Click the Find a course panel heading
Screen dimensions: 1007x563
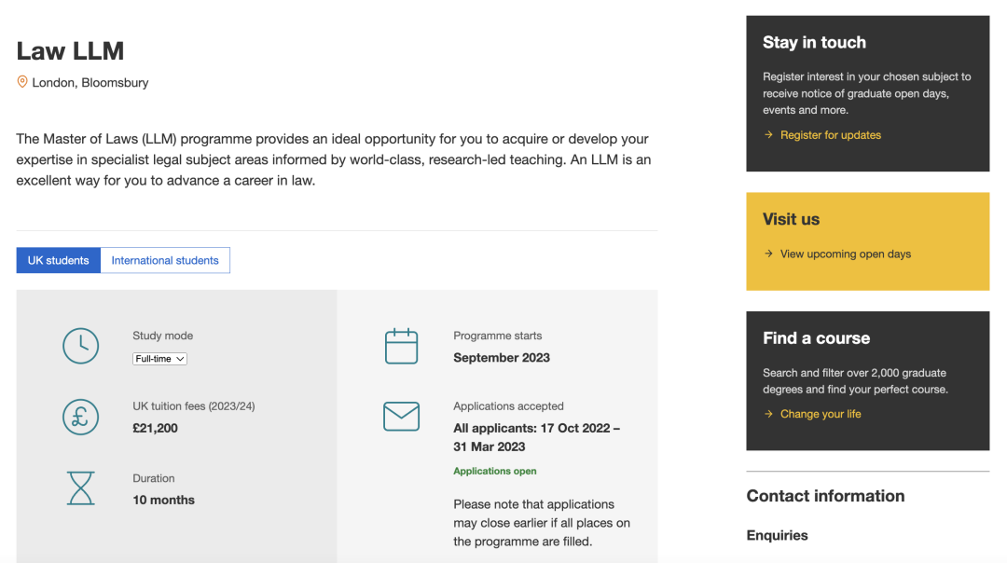point(816,337)
